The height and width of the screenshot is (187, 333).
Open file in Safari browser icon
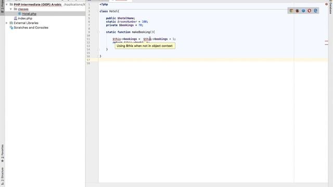303,11
